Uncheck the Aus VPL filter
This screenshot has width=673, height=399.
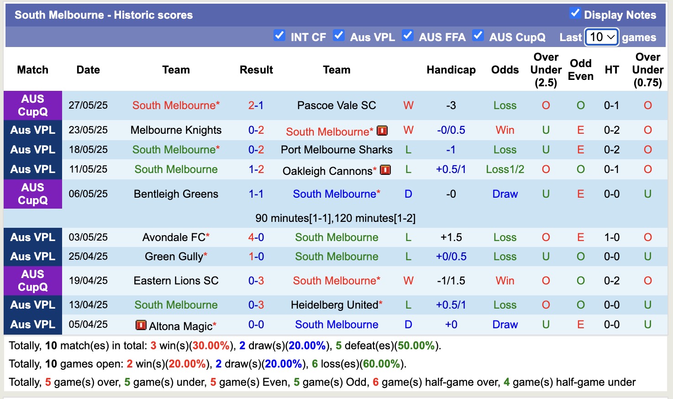339,35
